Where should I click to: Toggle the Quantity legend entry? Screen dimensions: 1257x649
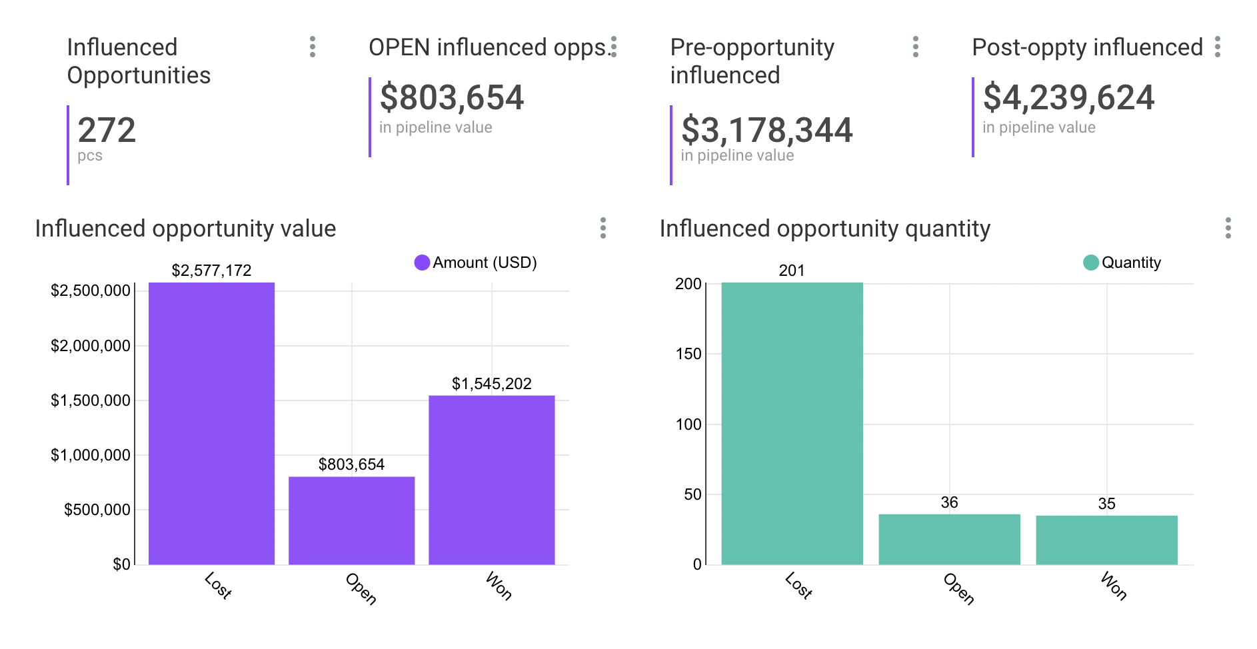point(1132,262)
